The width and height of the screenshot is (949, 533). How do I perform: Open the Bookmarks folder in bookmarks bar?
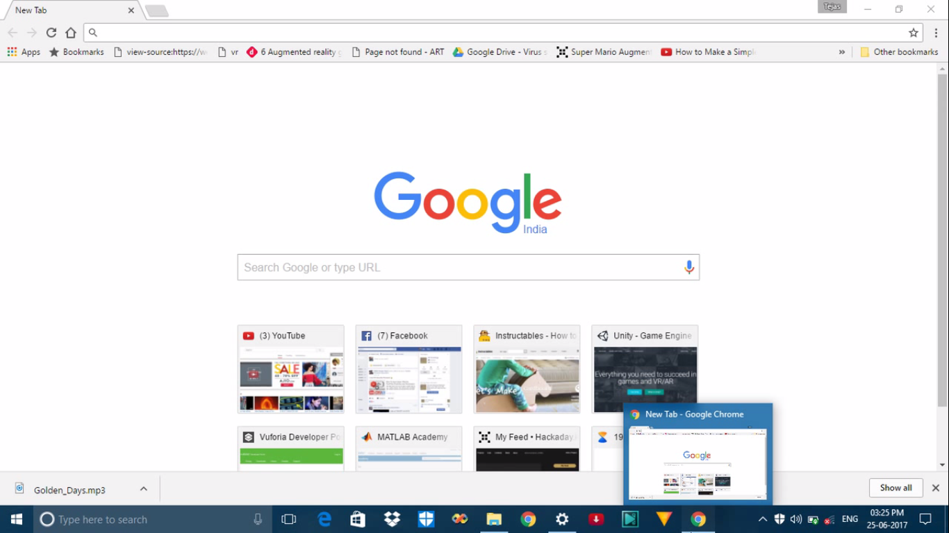pos(76,52)
